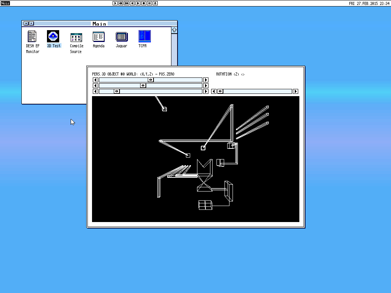
Task: Launch the Compile Source icon
Action: [x=76, y=37]
